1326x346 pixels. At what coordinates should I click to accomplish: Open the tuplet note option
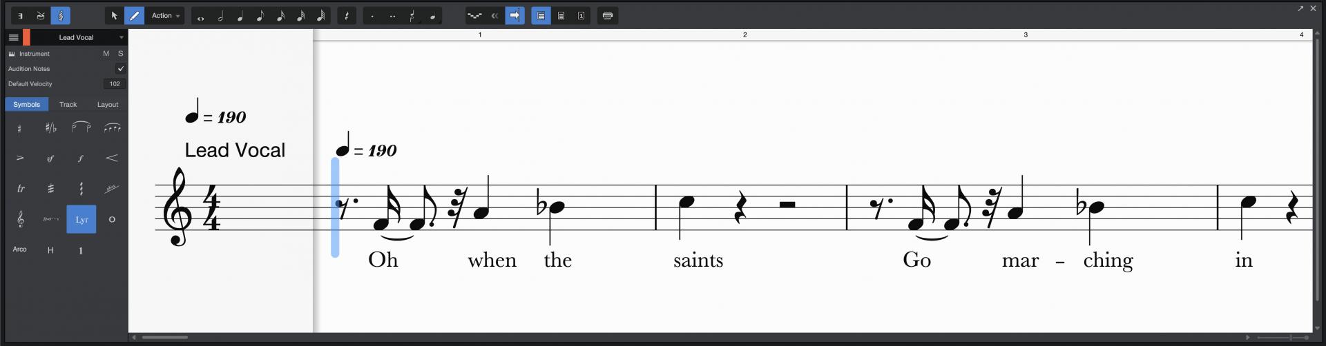coord(412,16)
